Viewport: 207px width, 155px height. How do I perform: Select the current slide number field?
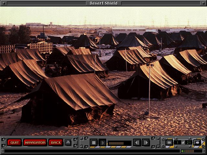[x=178, y=142]
